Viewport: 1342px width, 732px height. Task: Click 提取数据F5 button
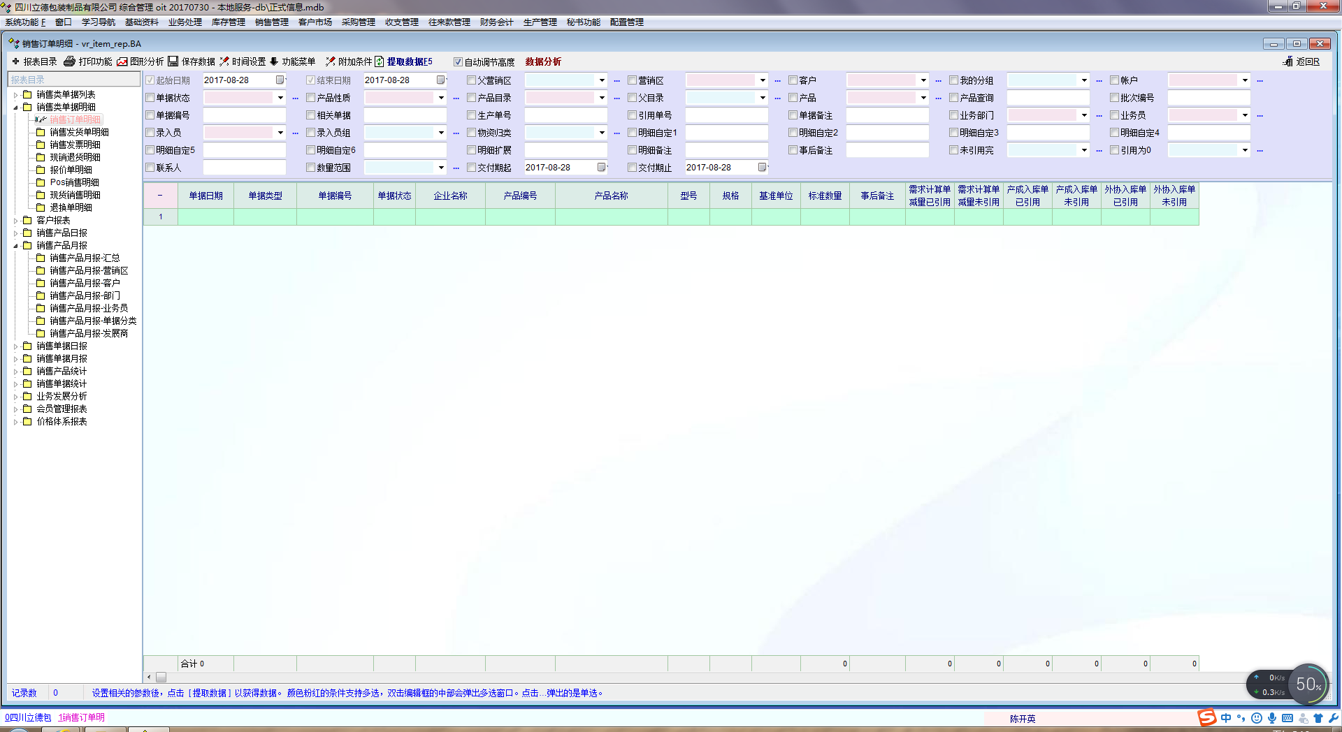click(409, 61)
